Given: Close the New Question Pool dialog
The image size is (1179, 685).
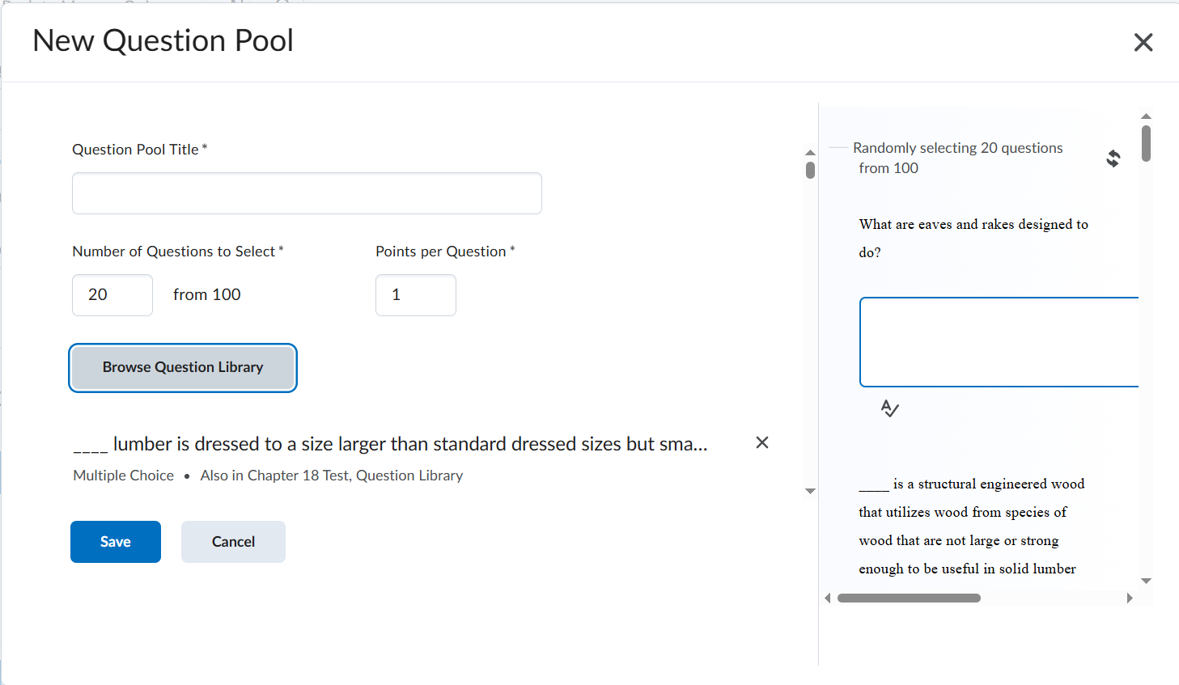Looking at the screenshot, I should pos(1143,42).
